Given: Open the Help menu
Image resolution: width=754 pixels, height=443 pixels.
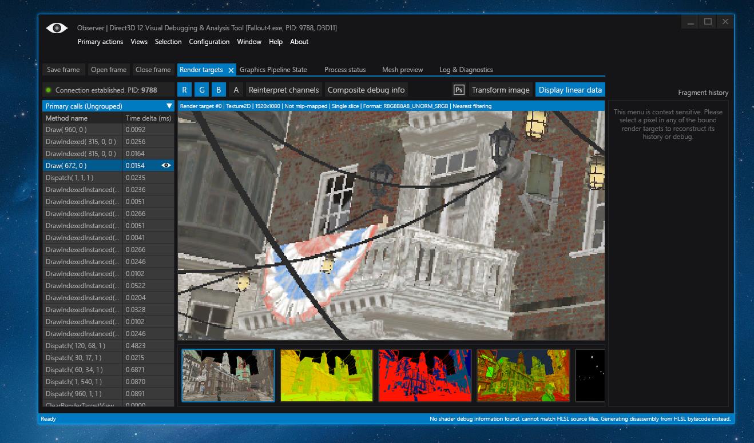Looking at the screenshot, I should tap(276, 42).
